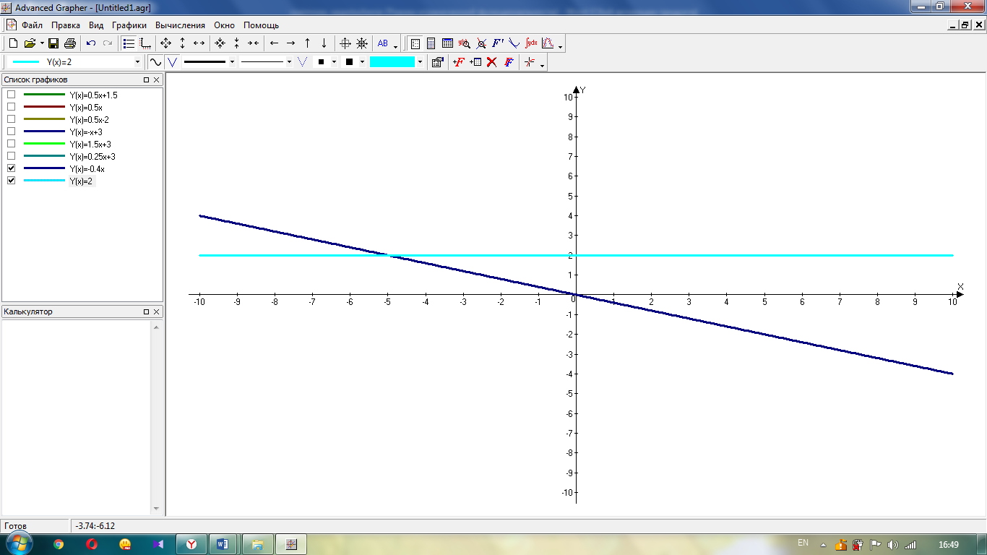The height and width of the screenshot is (555, 987).
Task: Open the Помощь menu
Action: tap(262, 25)
